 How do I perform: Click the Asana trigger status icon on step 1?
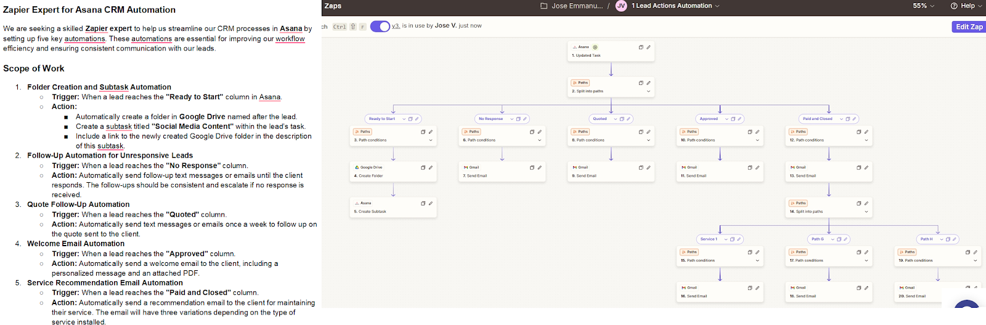pos(595,47)
